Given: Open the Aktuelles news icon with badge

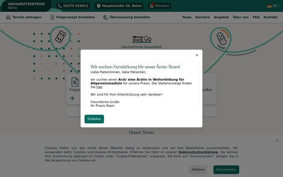Looking at the screenshot, I should (x=152, y=6).
